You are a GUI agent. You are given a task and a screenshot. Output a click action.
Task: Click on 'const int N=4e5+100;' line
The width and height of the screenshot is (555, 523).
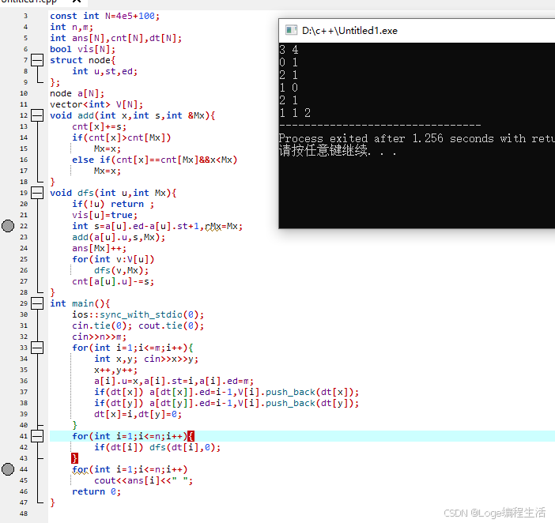105,16
